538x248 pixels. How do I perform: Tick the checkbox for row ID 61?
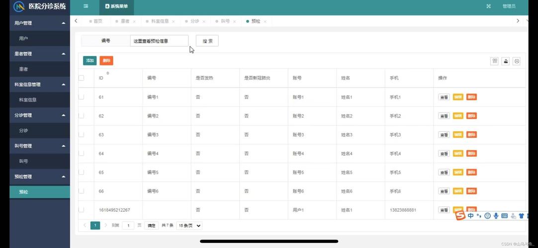82,97
